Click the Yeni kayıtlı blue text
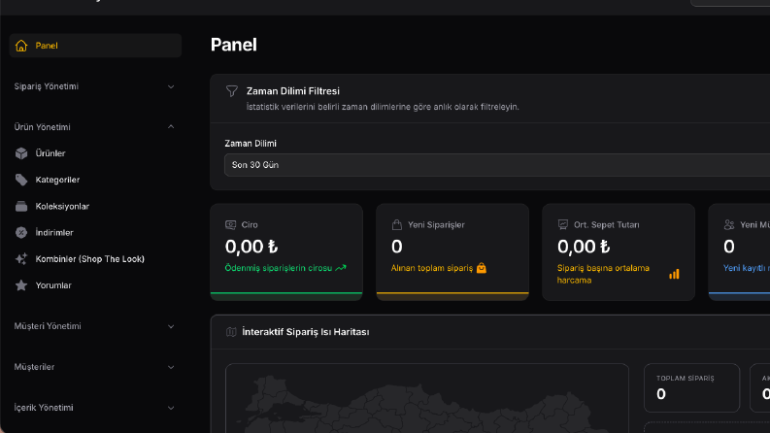The height and width of the screenshot is (433, 770). 747,268
